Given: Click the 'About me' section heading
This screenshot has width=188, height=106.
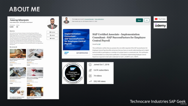Looking at the screenshot, I should (x=12, y=31).
